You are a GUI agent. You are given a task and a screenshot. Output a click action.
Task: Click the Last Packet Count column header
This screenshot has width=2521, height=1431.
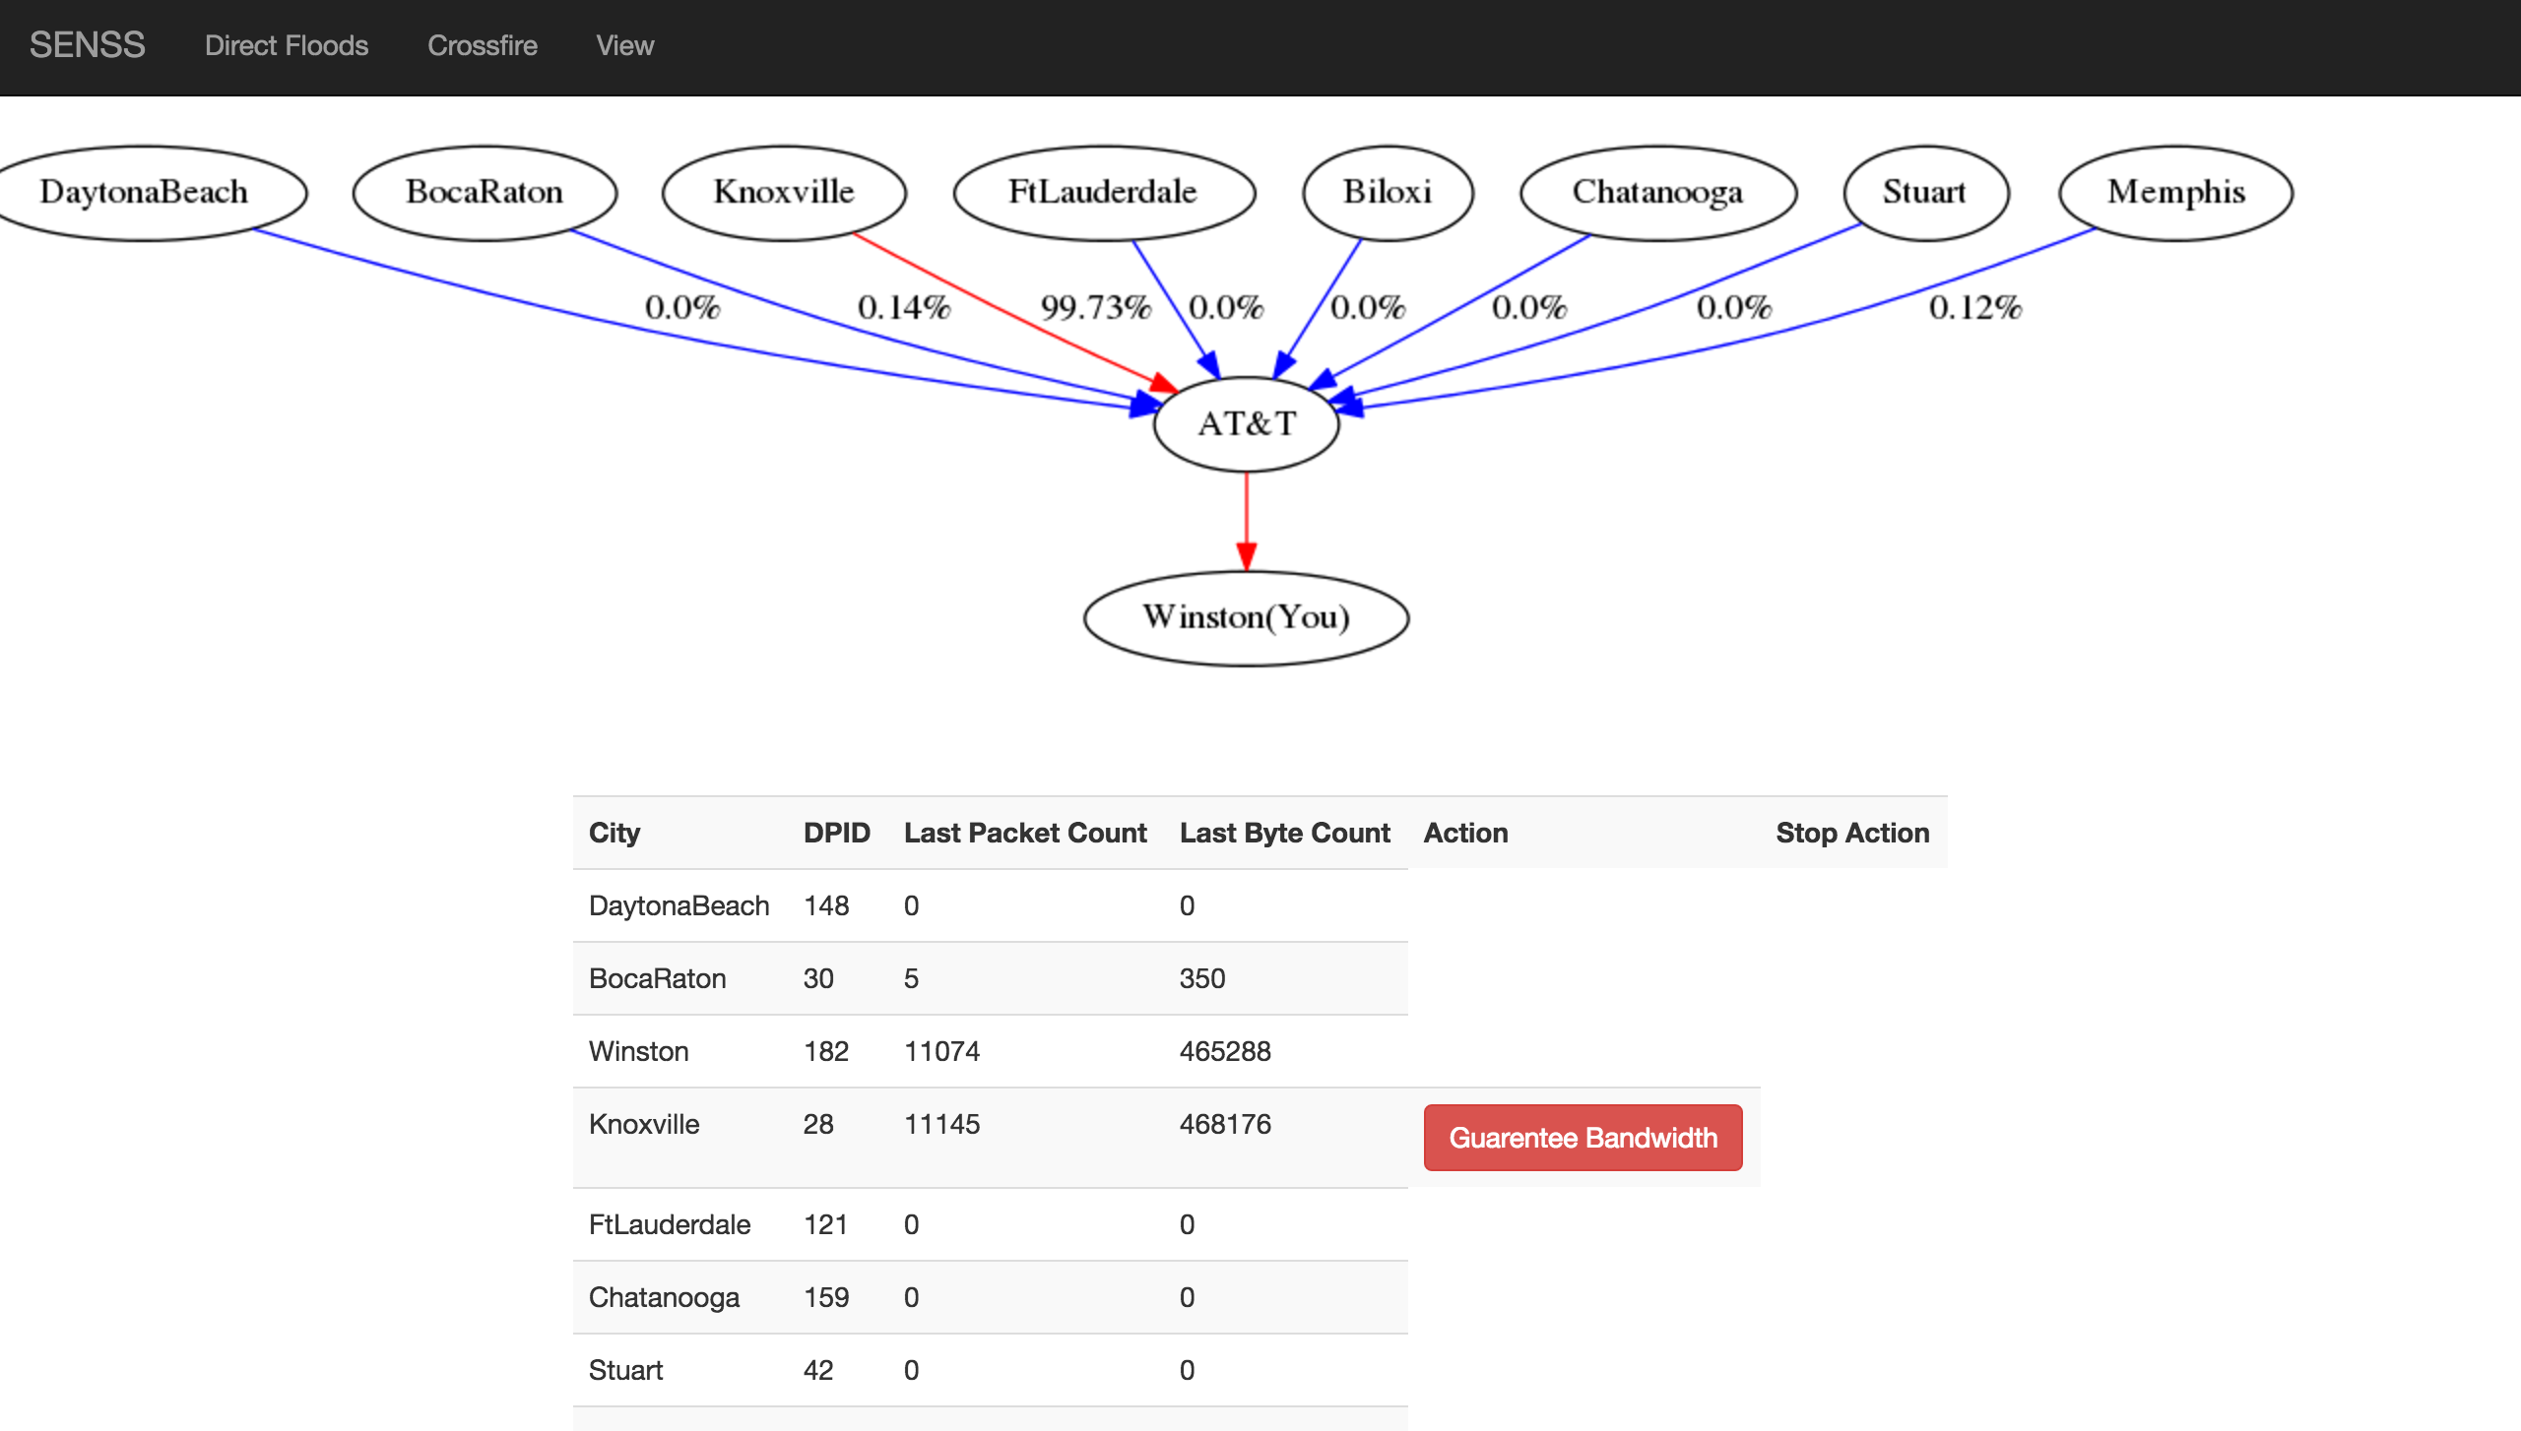[x=1024, y=833]
